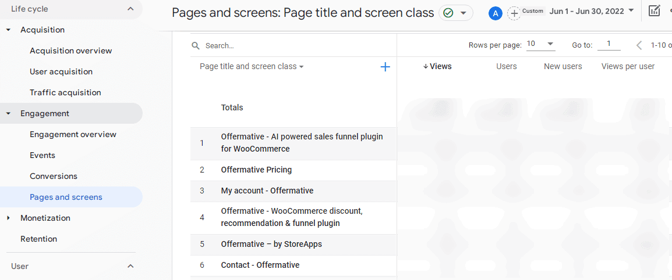Screen dimensions: 672x280
Task: Open Engagement overview report
Action: point(73,135)
